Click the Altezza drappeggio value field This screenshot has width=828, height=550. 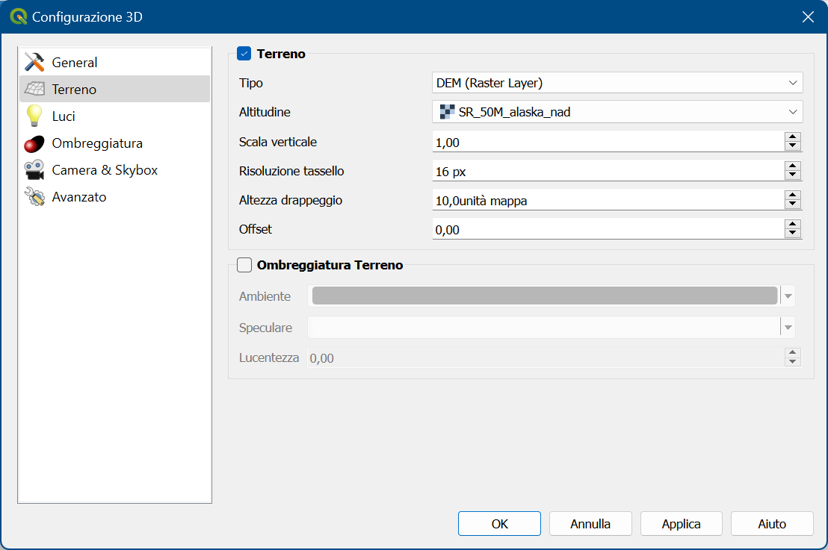pos(608,201)
